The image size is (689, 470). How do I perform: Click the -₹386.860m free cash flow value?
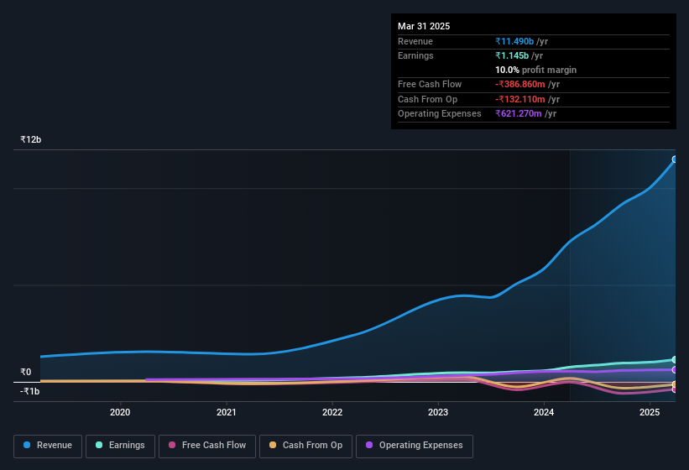(x=520, y=84)
